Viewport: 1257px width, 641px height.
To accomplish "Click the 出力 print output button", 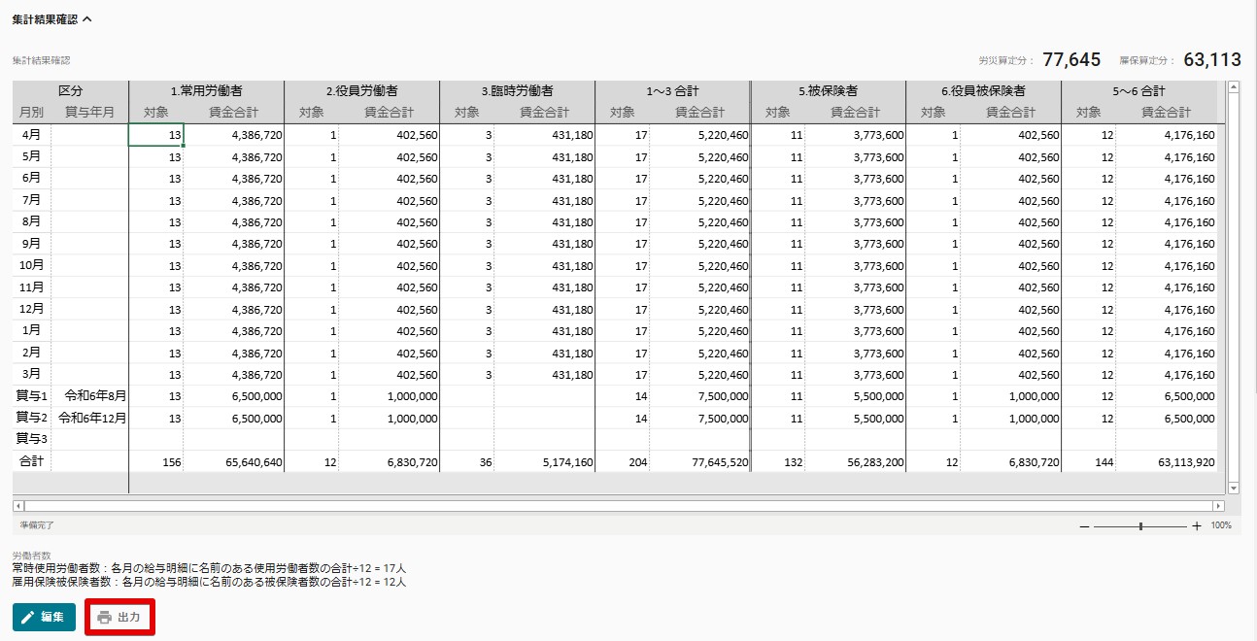I will pyautogui.click(x=119, y=617).
